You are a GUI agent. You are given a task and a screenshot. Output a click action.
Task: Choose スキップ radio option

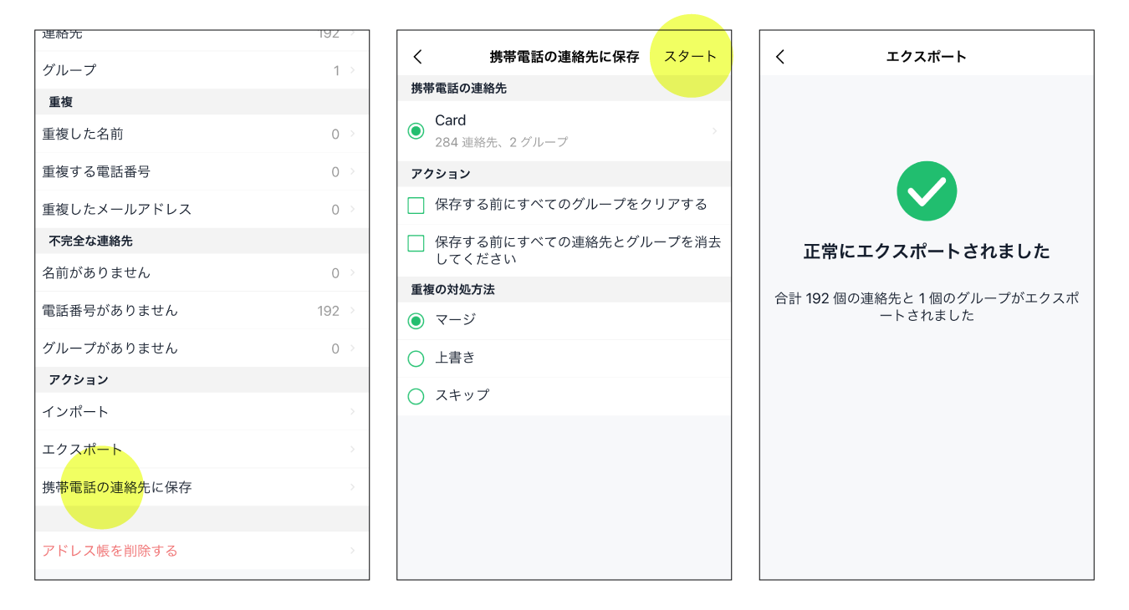pos(416,396)
